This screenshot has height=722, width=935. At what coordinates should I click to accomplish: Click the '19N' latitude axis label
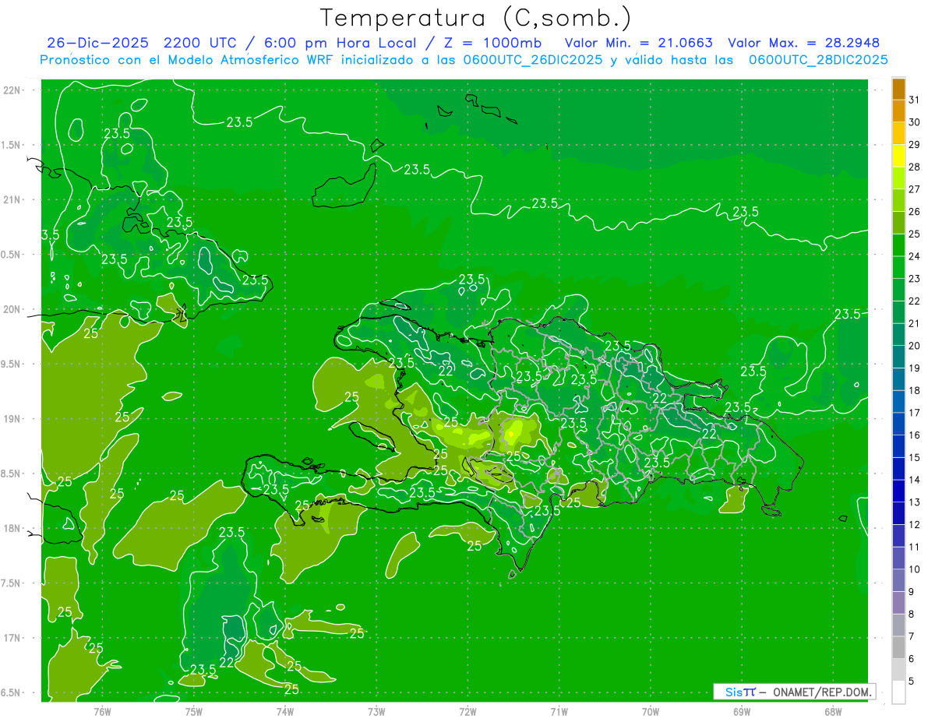point(12,419)
